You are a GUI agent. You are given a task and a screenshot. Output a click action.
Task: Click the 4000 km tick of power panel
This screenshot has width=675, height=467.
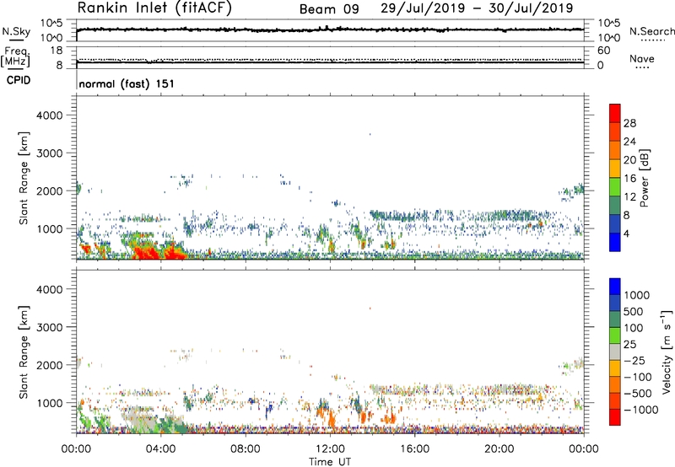(x=50, y=115)
